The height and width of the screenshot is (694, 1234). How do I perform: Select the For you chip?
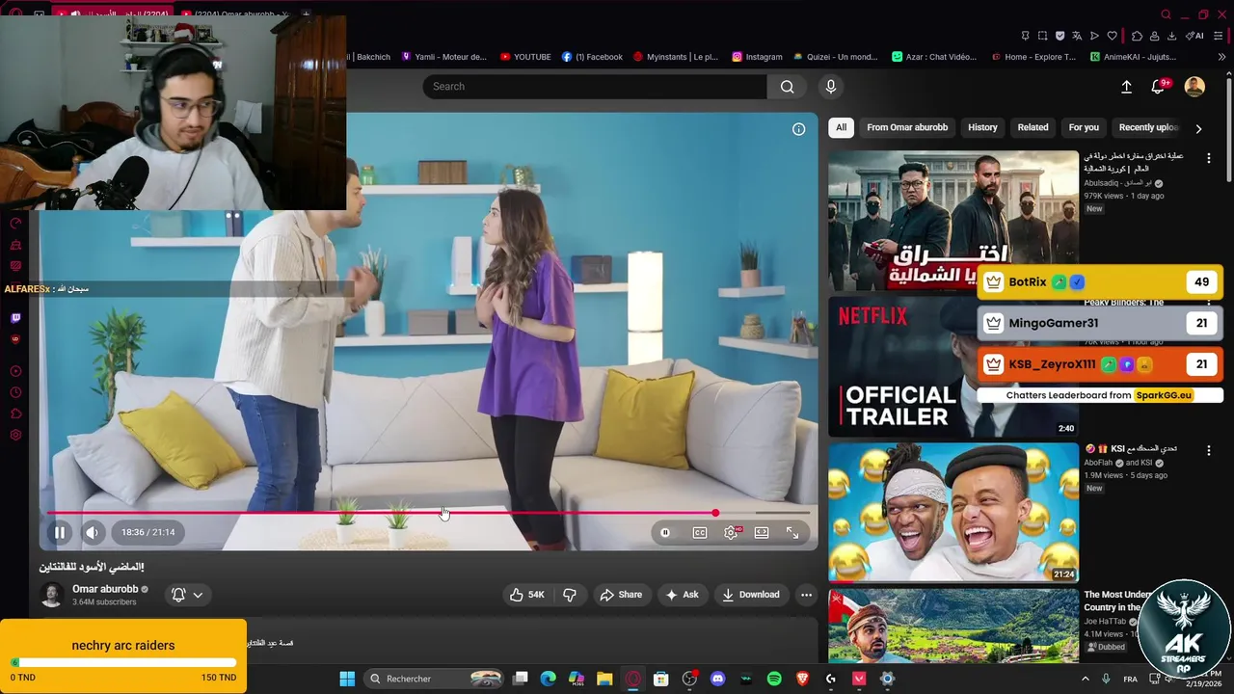(1084, 127)
